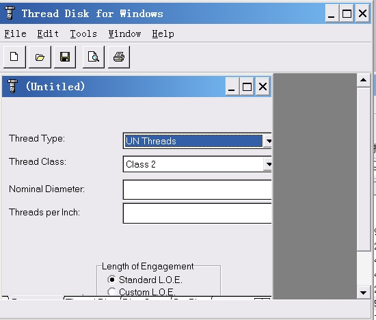Click the Length of Engagement group label

148,266
